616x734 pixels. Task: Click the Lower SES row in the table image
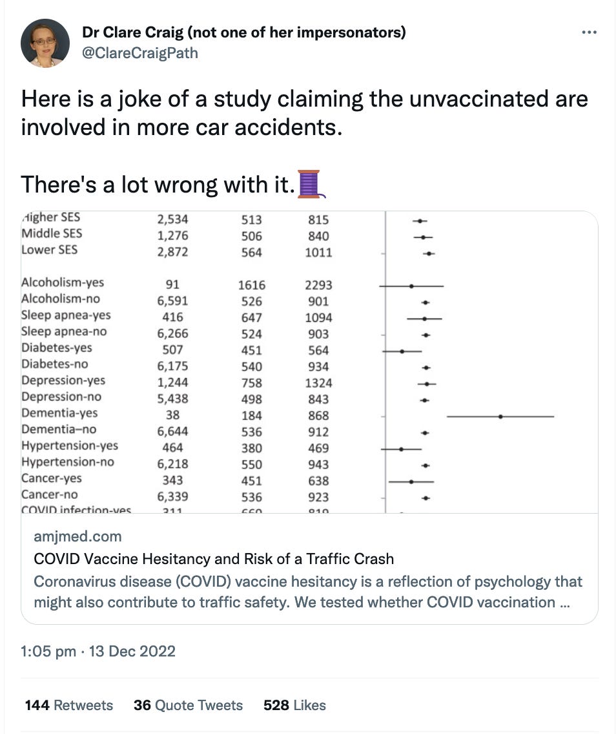[x=49, y=249]
